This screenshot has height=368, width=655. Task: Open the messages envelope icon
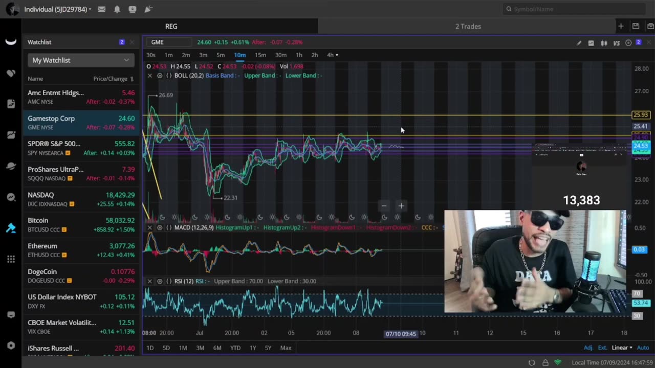coord(102,9)
